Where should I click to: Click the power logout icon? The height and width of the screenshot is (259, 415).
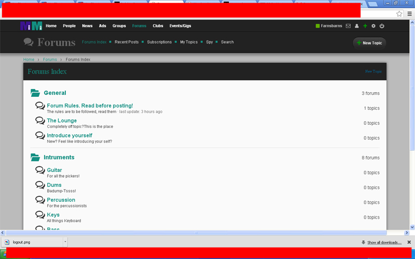tap(382, 26)
